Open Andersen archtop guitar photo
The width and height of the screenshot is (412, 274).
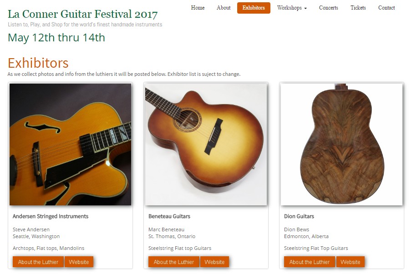coord(71,144)
